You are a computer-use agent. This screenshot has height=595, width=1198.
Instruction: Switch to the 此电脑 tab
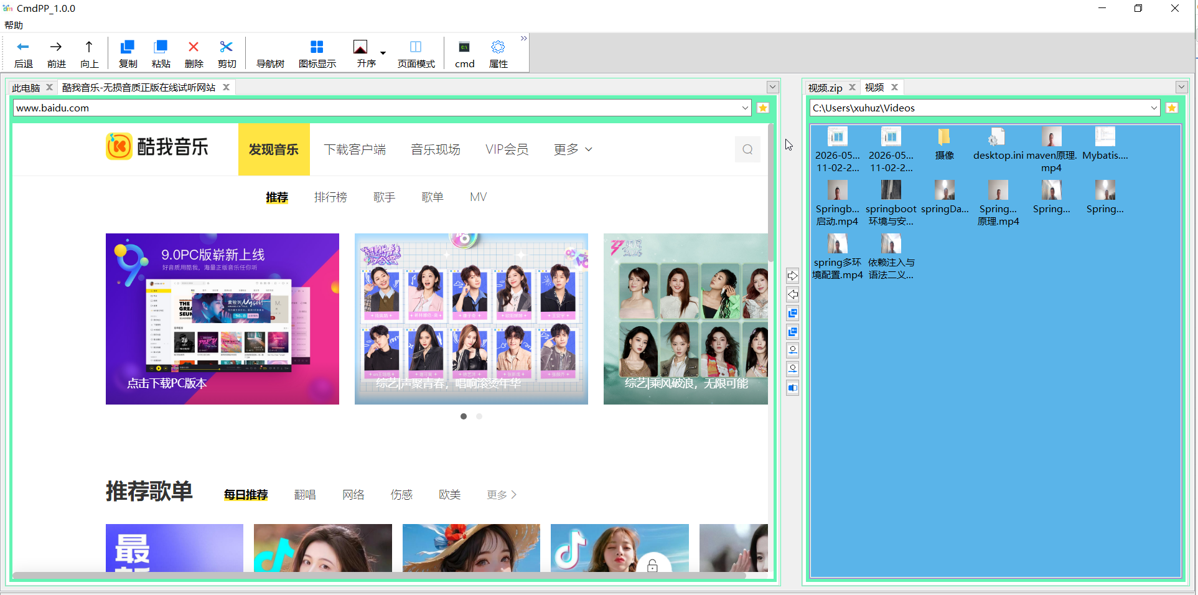pyautogui.click(x=26, y=88)
